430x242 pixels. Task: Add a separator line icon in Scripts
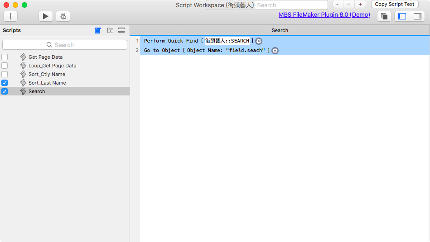pyautogui.click(x=121, y=30)
